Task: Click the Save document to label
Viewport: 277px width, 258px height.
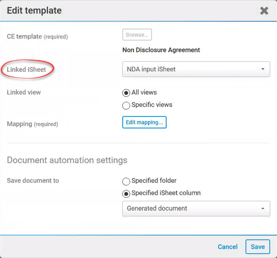Action: point(33,181)
